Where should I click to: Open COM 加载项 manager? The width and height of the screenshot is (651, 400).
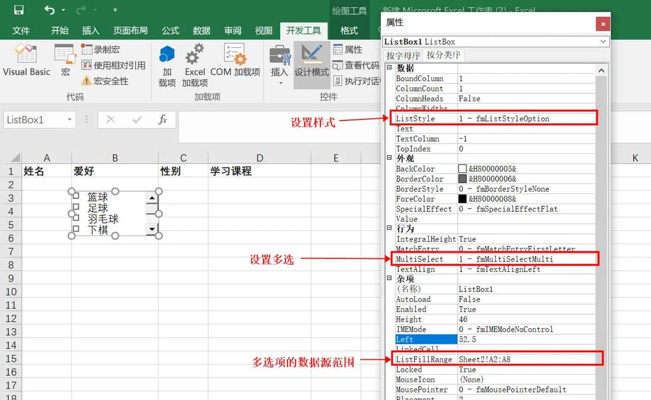point(234,63)
